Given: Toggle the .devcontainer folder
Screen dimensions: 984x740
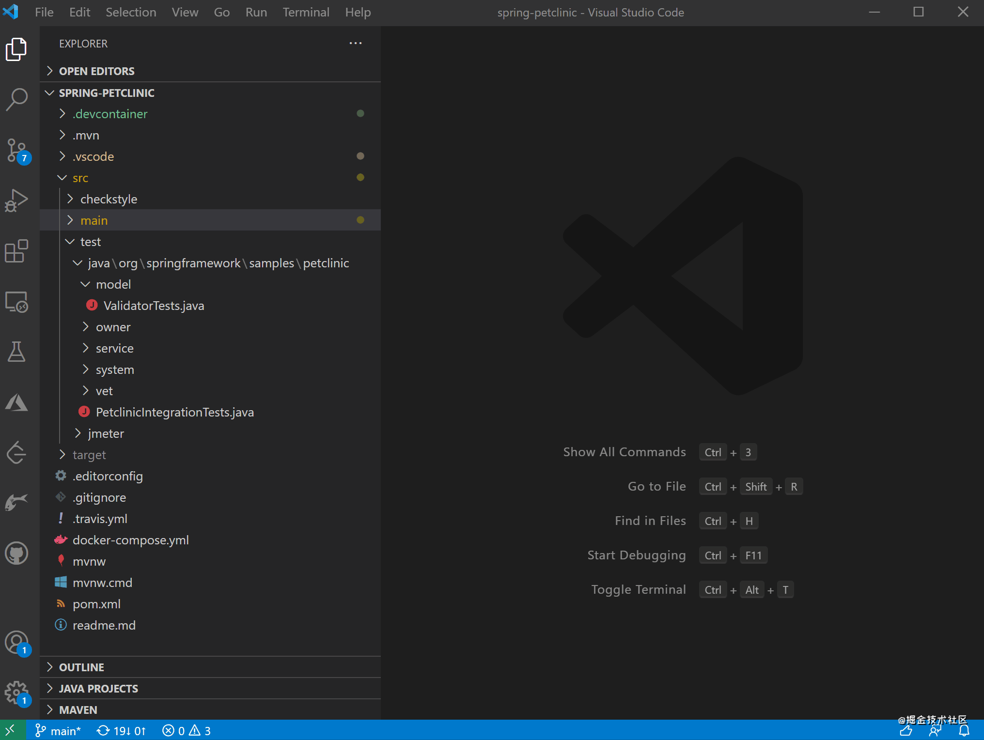Looking at the screenshot, I should click(x=109, y=113).
